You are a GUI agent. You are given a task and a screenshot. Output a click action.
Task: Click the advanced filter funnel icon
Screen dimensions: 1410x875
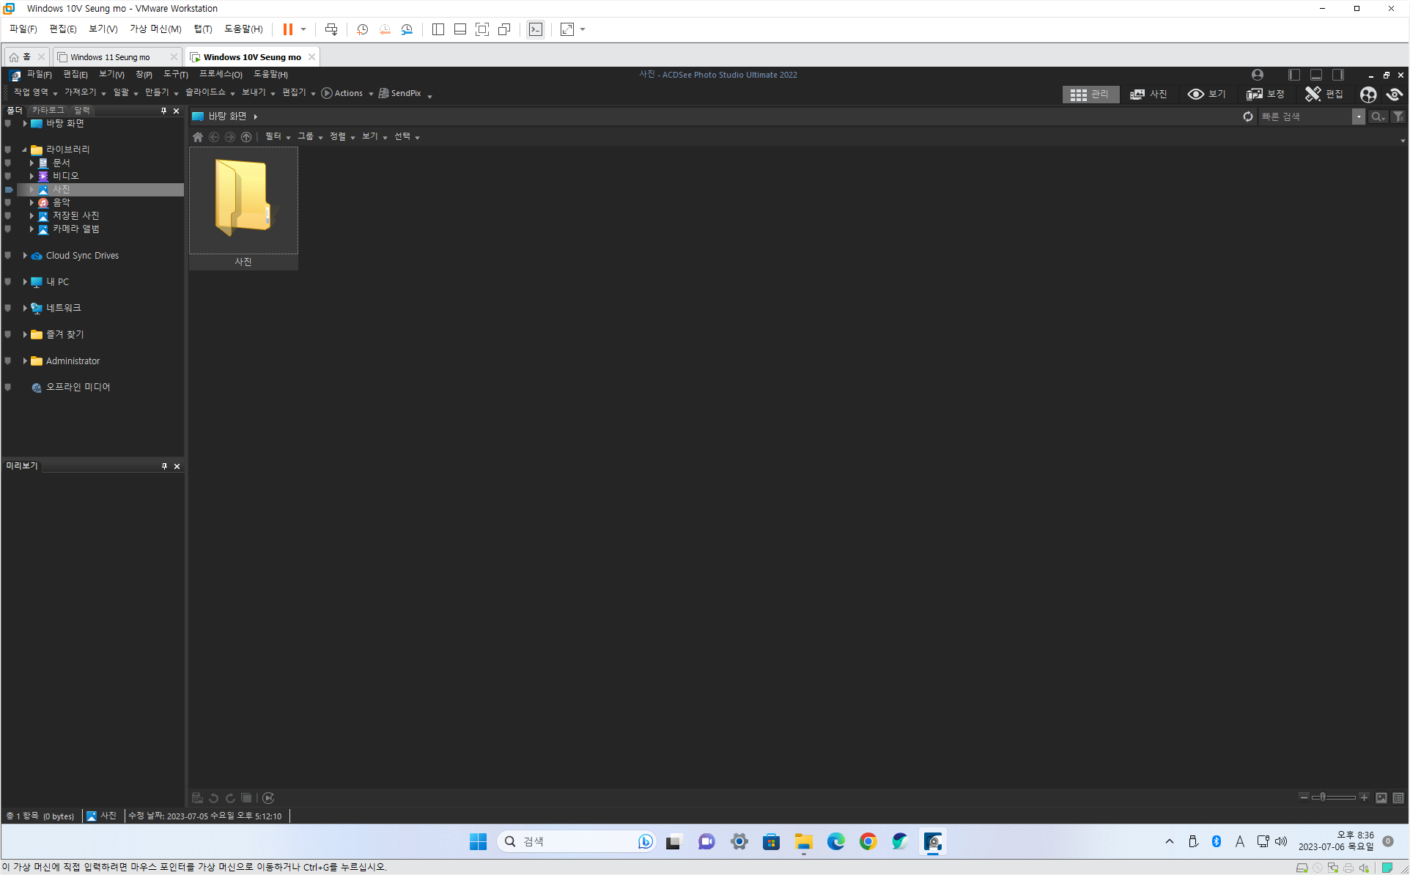coord(1398,117)
